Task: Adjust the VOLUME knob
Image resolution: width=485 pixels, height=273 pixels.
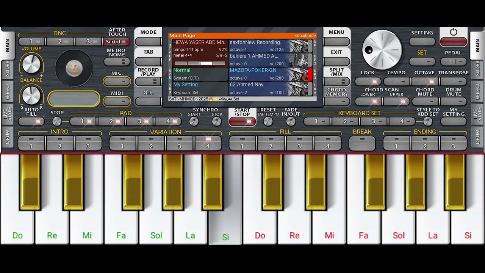Action: click(31, 63)
